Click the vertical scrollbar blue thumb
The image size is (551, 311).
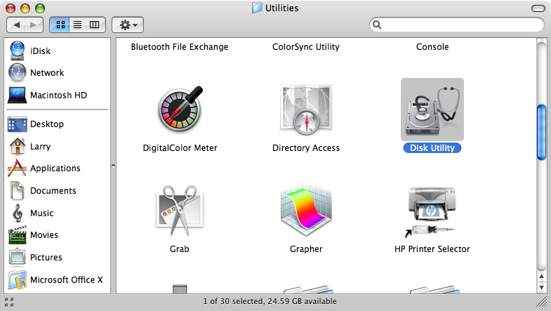(541, 133)
